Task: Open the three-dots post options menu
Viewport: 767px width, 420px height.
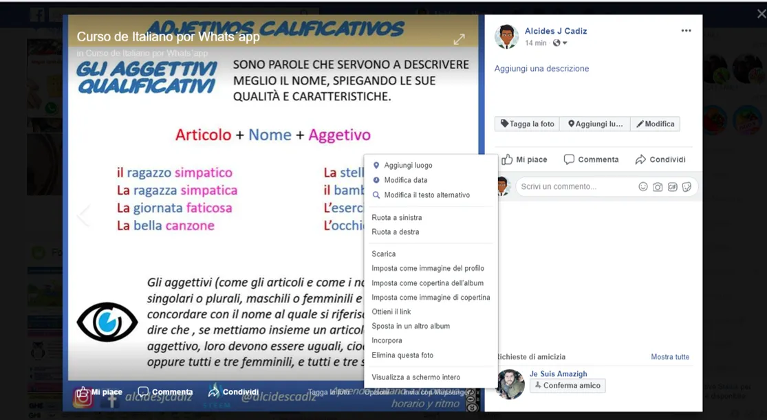Action: coord(686,31)
